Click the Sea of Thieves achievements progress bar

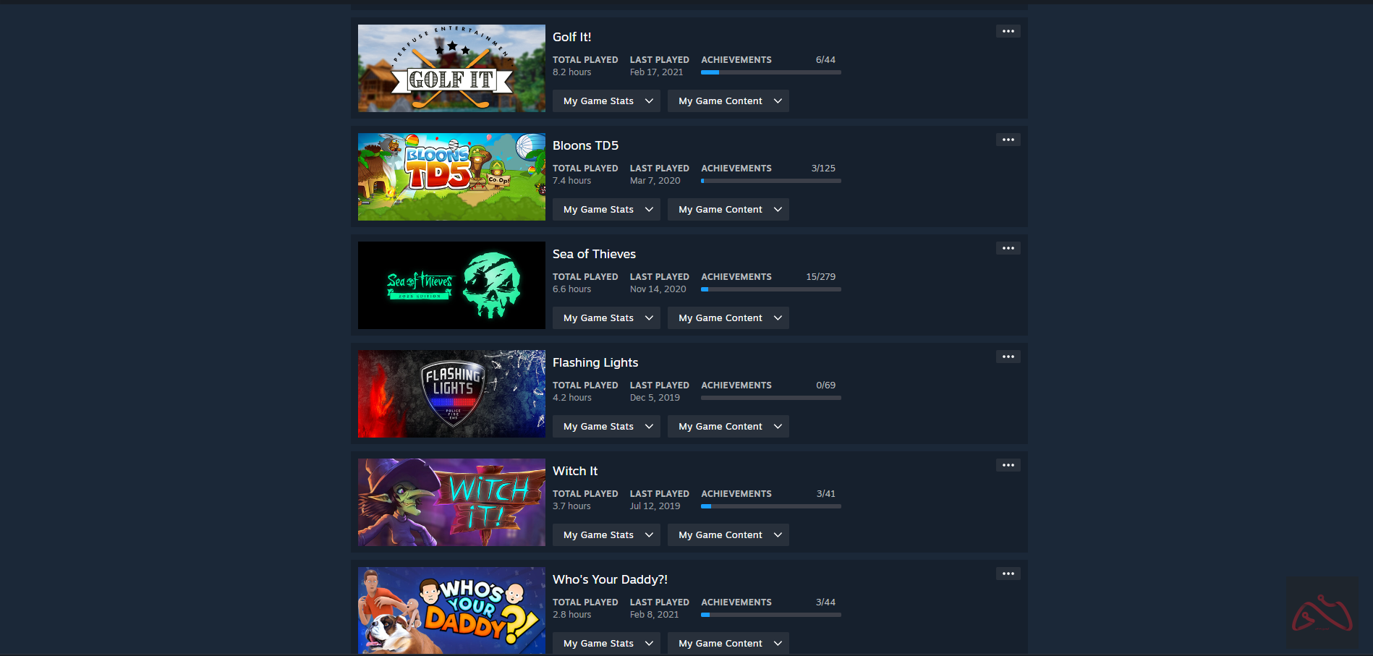770,289
